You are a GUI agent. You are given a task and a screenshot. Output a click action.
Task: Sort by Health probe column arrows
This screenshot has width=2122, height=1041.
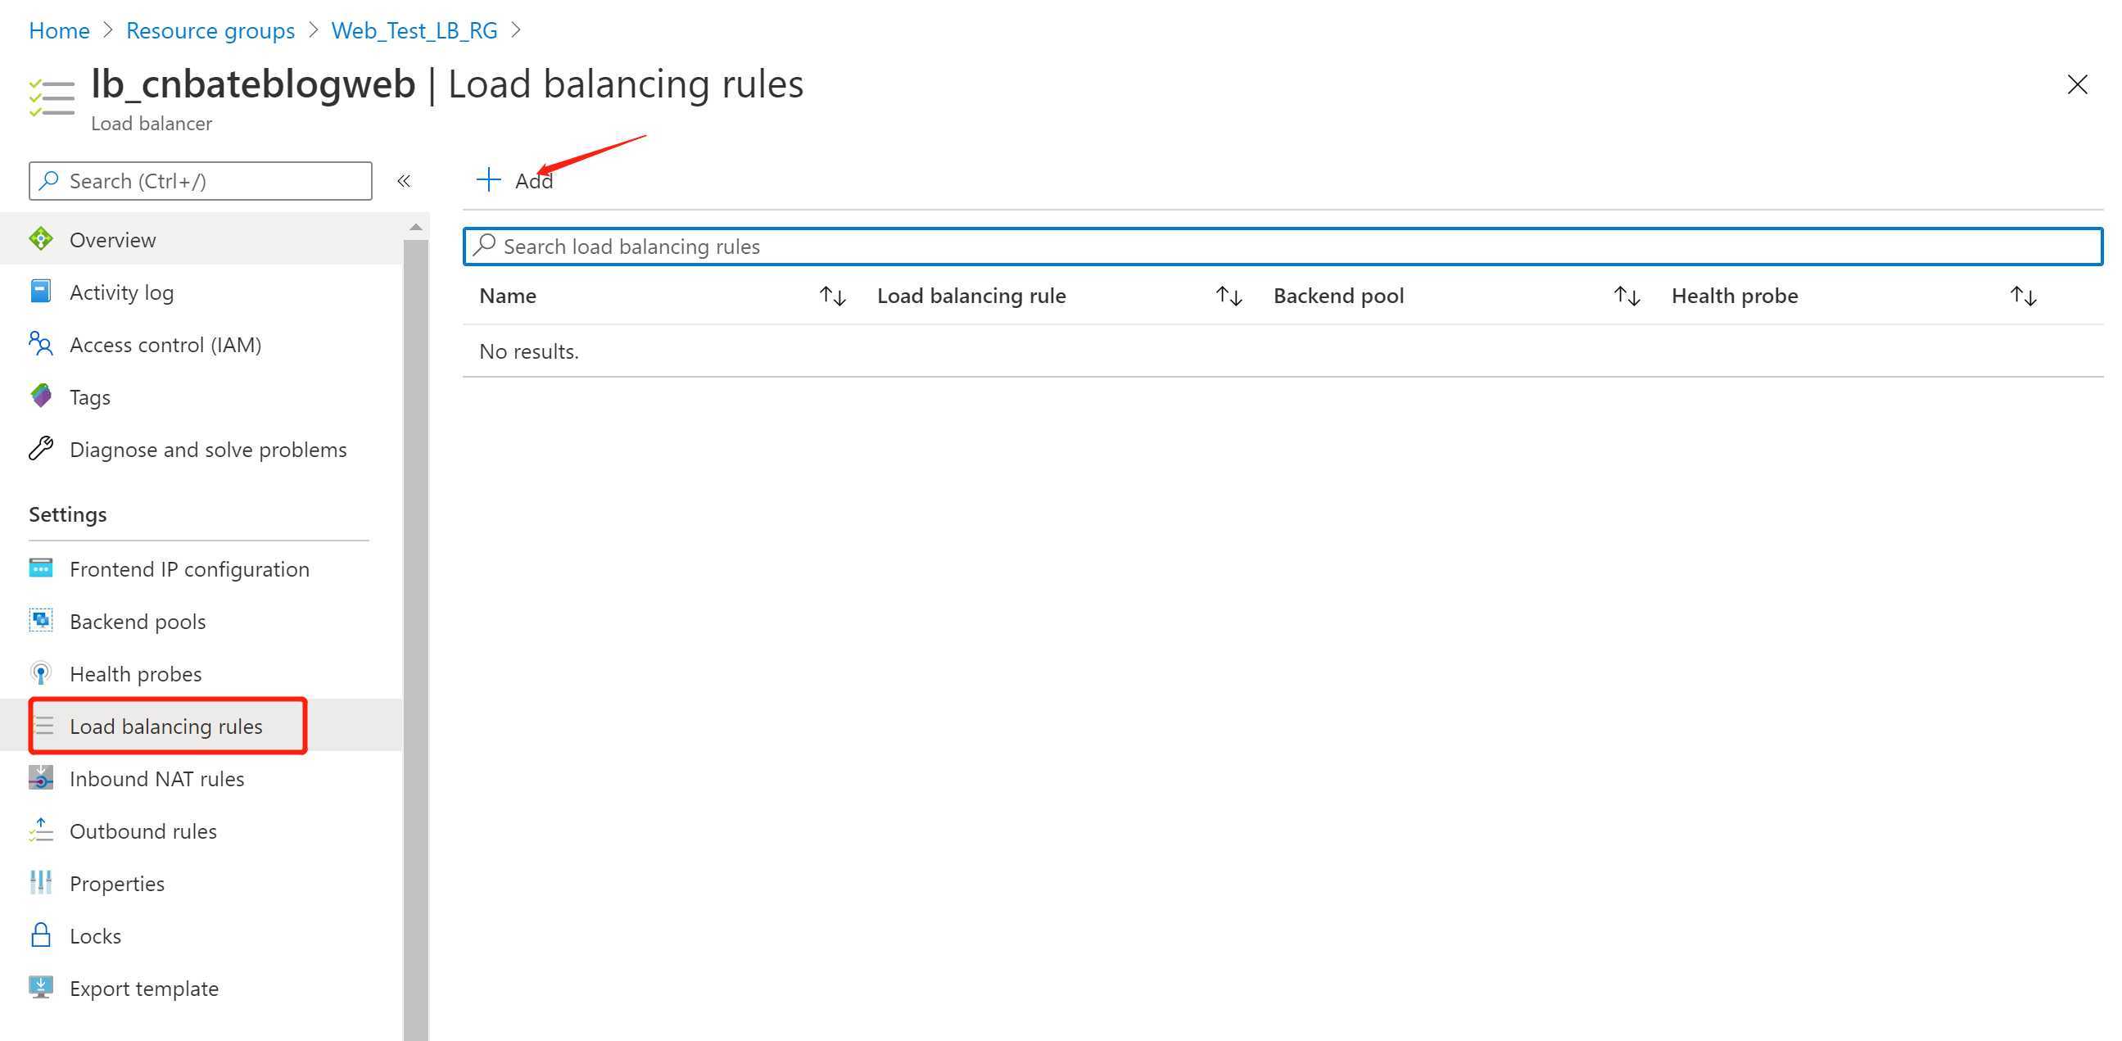point(2023,296)
